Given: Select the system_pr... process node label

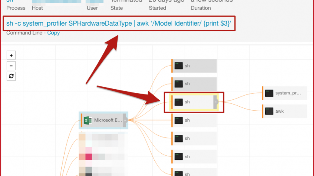Looking at the screenshot, I should (x=288, y=93).
